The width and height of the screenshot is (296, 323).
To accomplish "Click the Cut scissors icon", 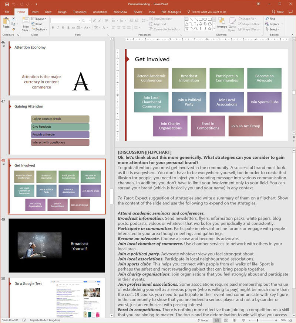I will (14, 19).
